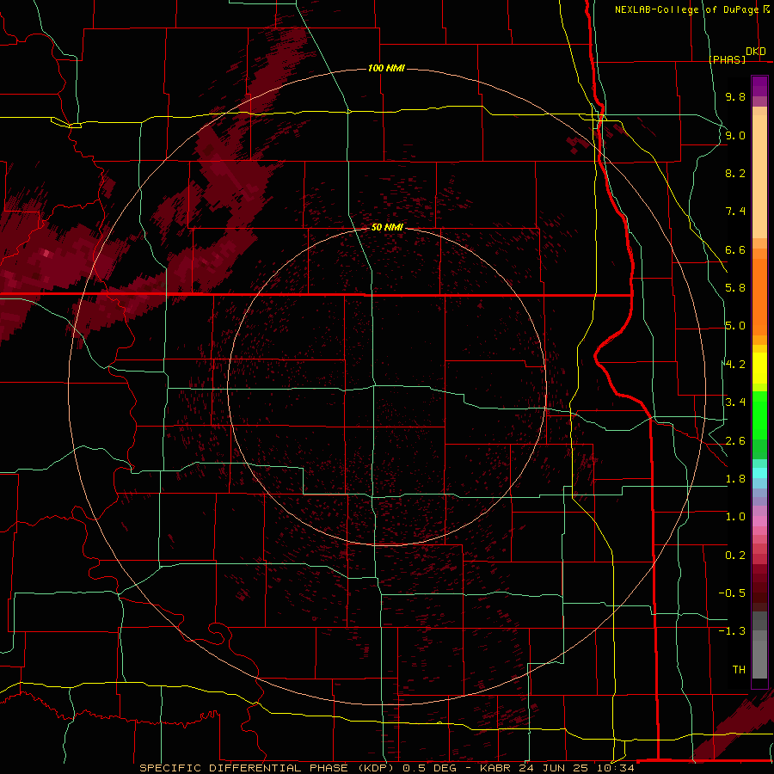The width and height of the screenshot is (774, 774).
Task: Click the DKD label above color scale
Action: 756,52
